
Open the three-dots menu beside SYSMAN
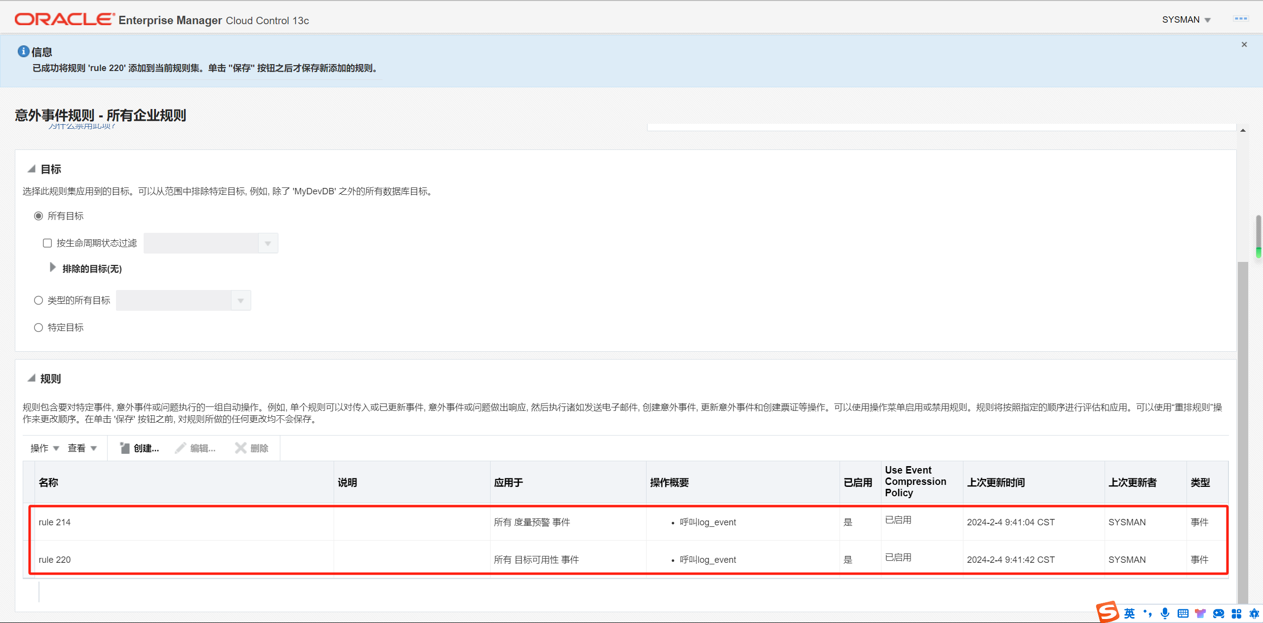pos(1240,19)
